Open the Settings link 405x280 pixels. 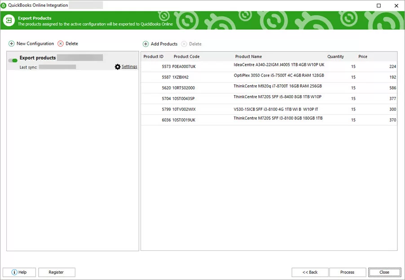129,66
